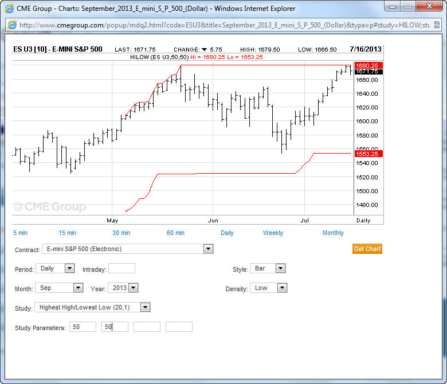This screenshot has height=384, width=447.
Task: Click the red 1553.25 price label
Action: pos(368,154)
